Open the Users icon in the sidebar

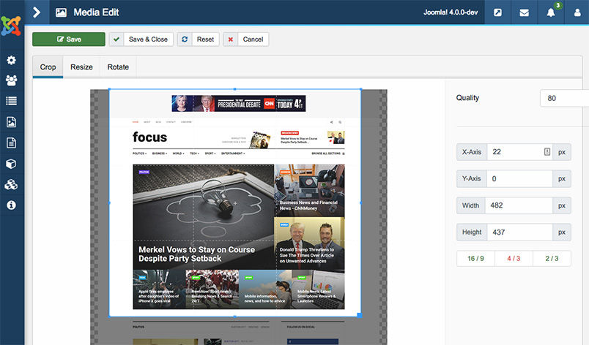[x=12, y=80]
